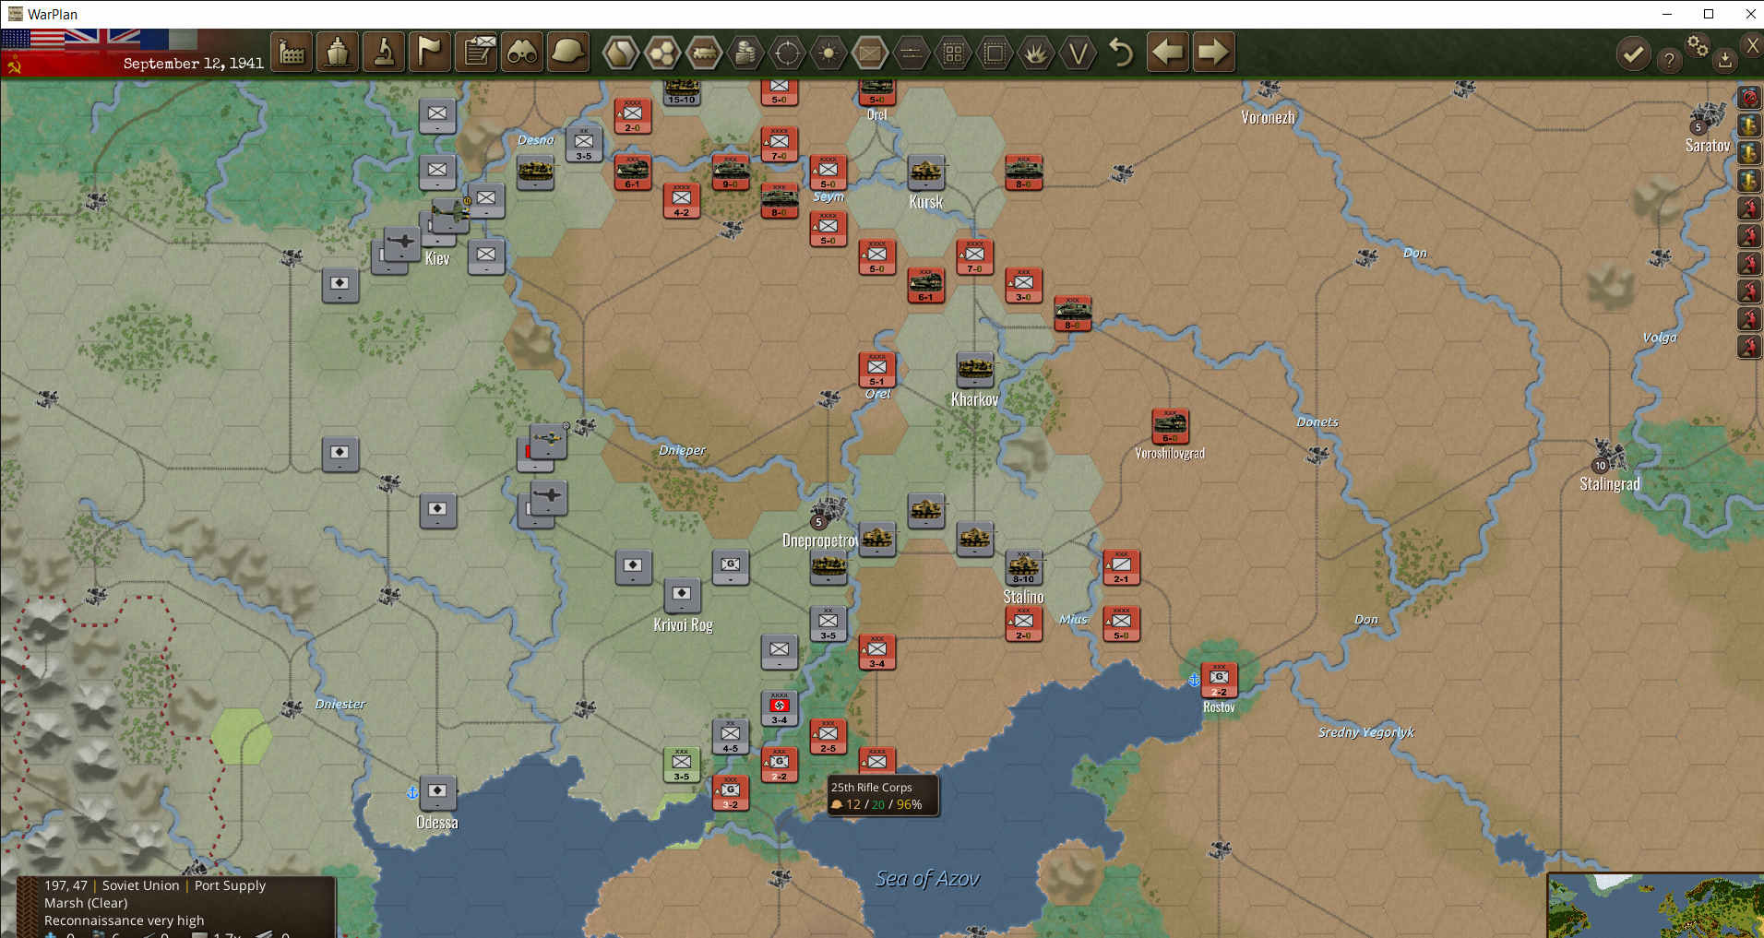The height and width of the screenshot is (938, 1764).
Task: Select the 4-2 Soviet infantry unit
Action: click(x=682, y=200)
